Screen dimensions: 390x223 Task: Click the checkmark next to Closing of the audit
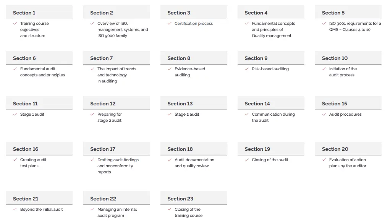(x=247, y=160)
